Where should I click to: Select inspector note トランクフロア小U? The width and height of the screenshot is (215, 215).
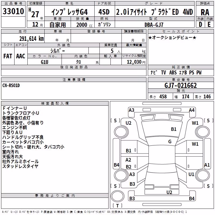[x=21, y=113]
